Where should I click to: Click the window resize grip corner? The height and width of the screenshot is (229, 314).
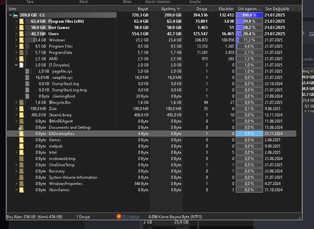[x=300, y=218]
